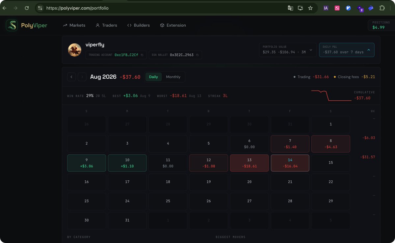Select August 12 with -$1.08

click(209, 163)
